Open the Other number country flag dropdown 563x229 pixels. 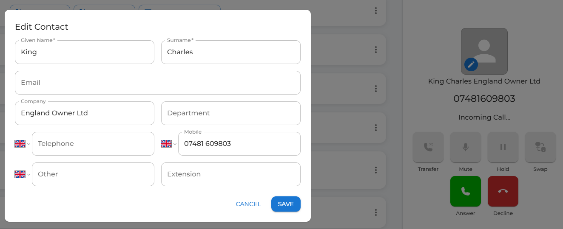(x=22, y=174)
